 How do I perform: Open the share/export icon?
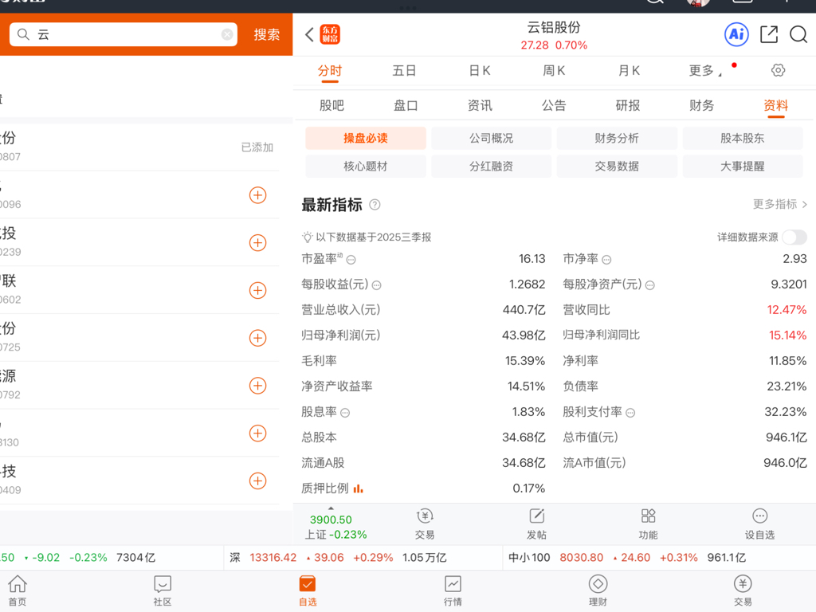769,34
